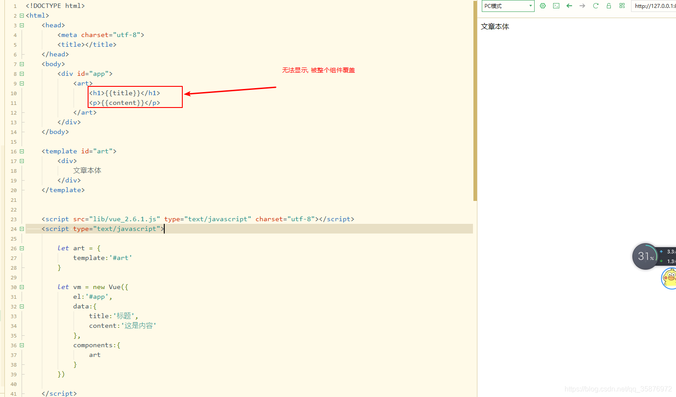The image size is (676, 397).
Task: Collapse the new Vue fold on line 30
Action: point(22,287)
